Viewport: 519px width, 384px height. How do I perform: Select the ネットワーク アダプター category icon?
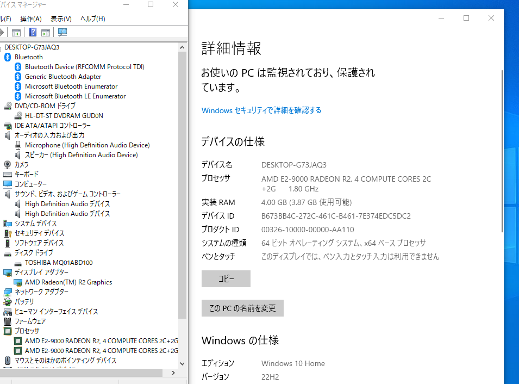[x=8, y=292]
